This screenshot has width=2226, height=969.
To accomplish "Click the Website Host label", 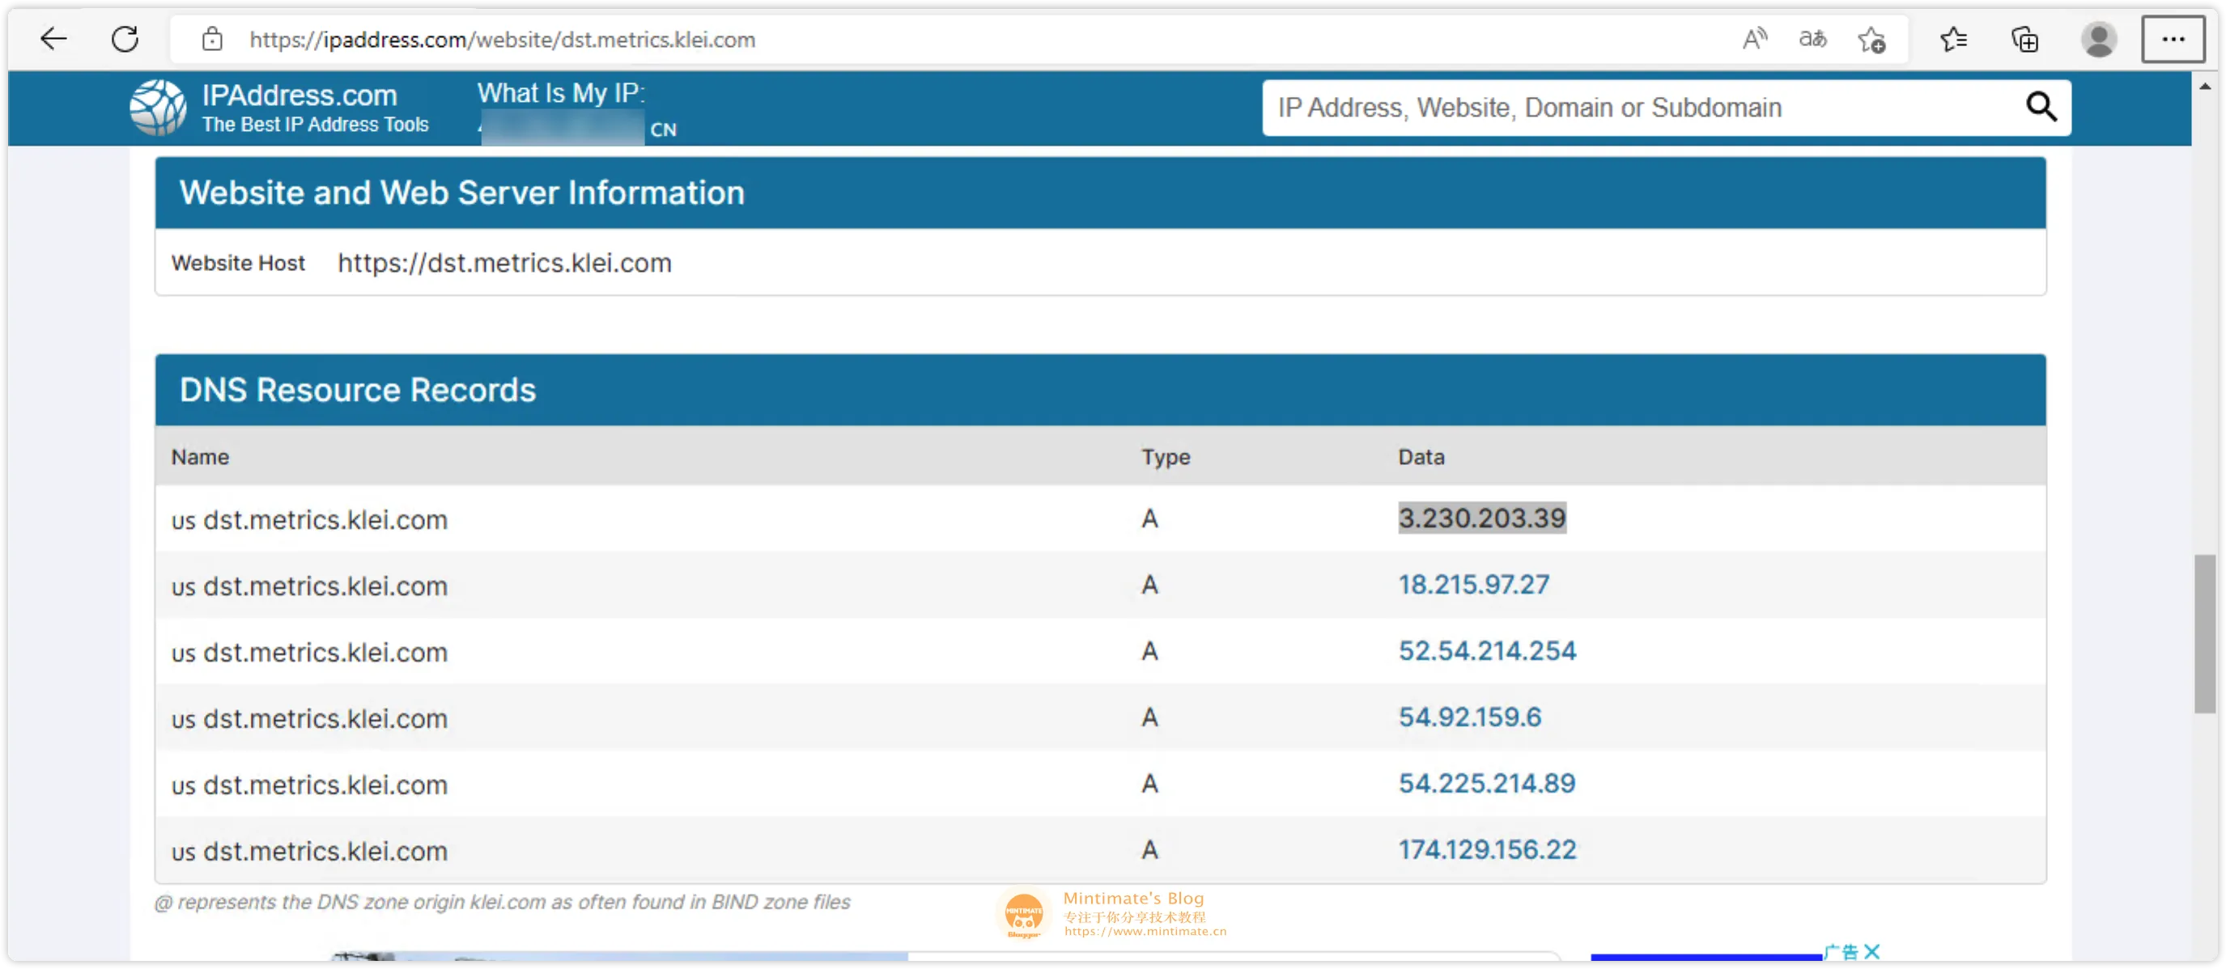I will 238,264.
